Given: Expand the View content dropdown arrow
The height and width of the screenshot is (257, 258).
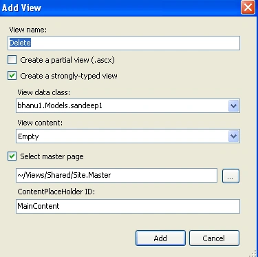Looking at the screenshot, I should [x=233, y=136].
